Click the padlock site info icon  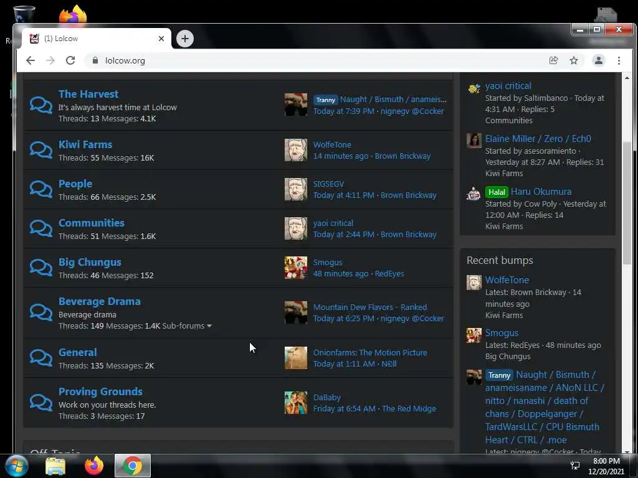point(95,60)
